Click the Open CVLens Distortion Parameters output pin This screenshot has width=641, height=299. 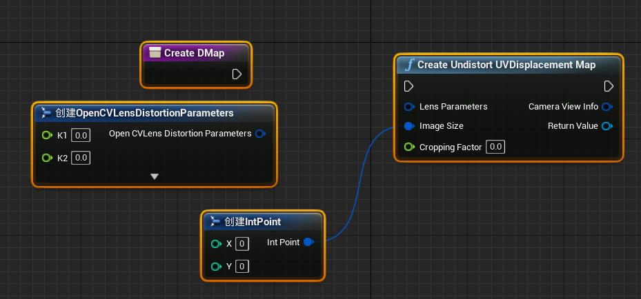[260, 134]
